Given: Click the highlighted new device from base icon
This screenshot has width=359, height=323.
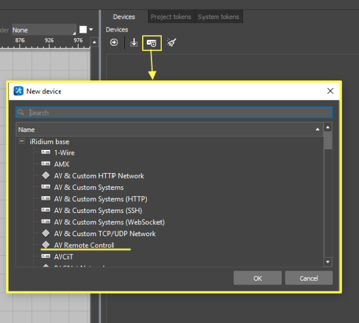Looking at the screenshot, I should pyautogui.click(x=152, y=43).
